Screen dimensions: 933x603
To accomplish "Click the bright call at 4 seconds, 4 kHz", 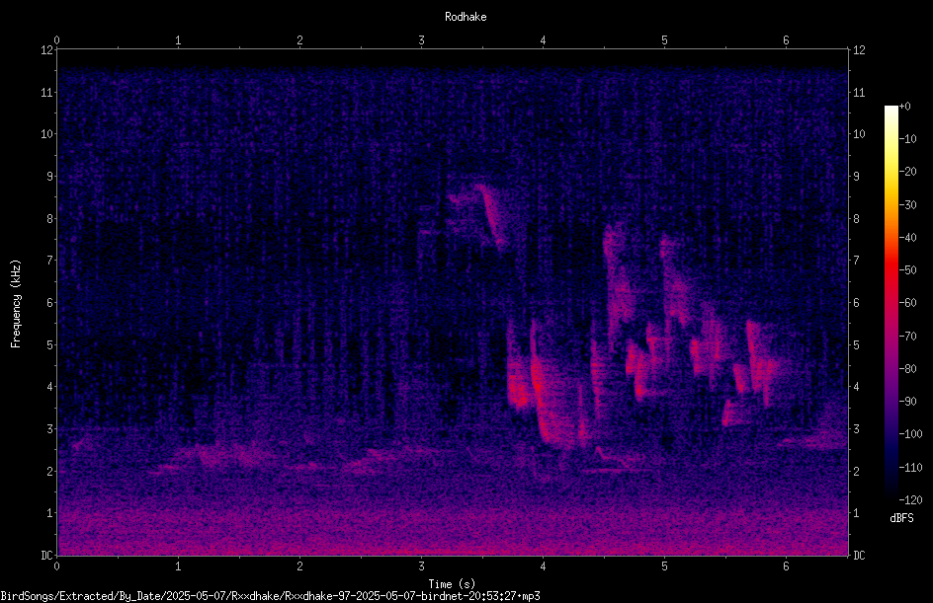I will [x=539, y=383].
